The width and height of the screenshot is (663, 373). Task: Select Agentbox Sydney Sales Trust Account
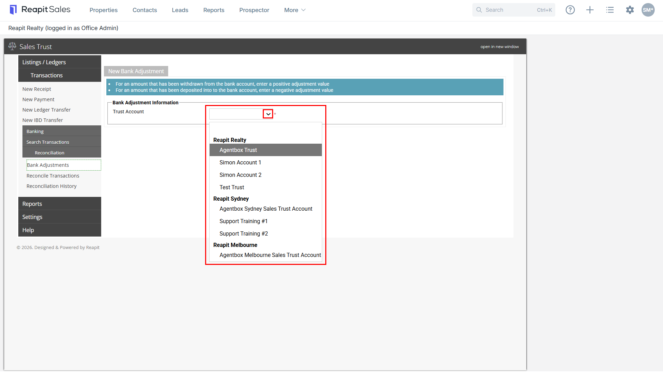coord(266,209)
